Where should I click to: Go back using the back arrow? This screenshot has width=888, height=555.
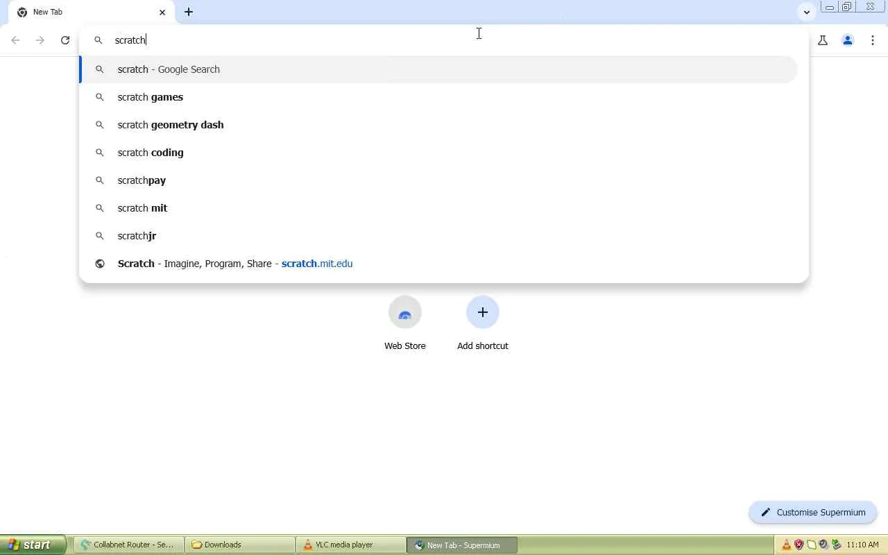[15, 40]
